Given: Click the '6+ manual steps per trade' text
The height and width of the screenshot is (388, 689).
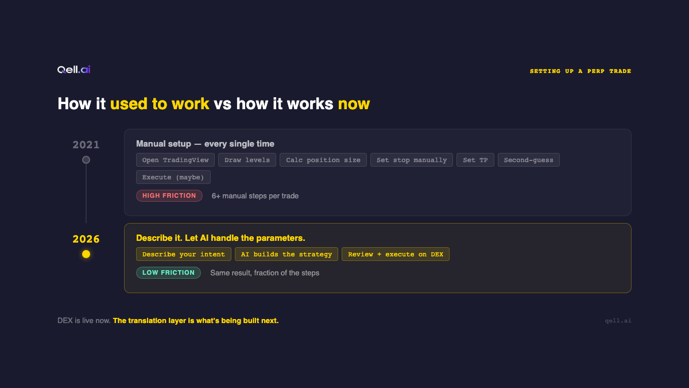Looking at the screenshot, I should pyautogui.click(x=255, y=196).
